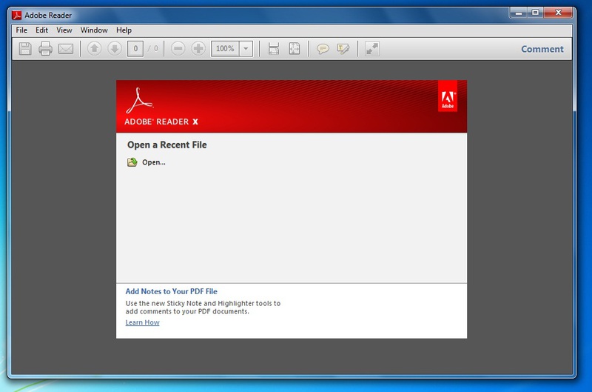Click the Open... file link
Image resolution: width=592 pixels, height=392 pixels.
tap(153, 162)
